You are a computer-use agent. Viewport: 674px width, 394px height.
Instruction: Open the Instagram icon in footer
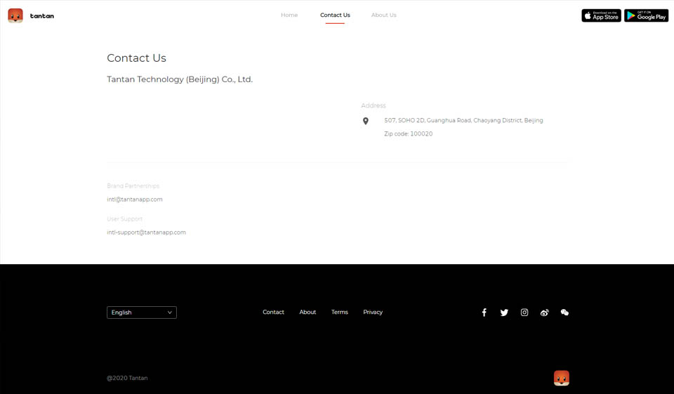tap(524, 313)
